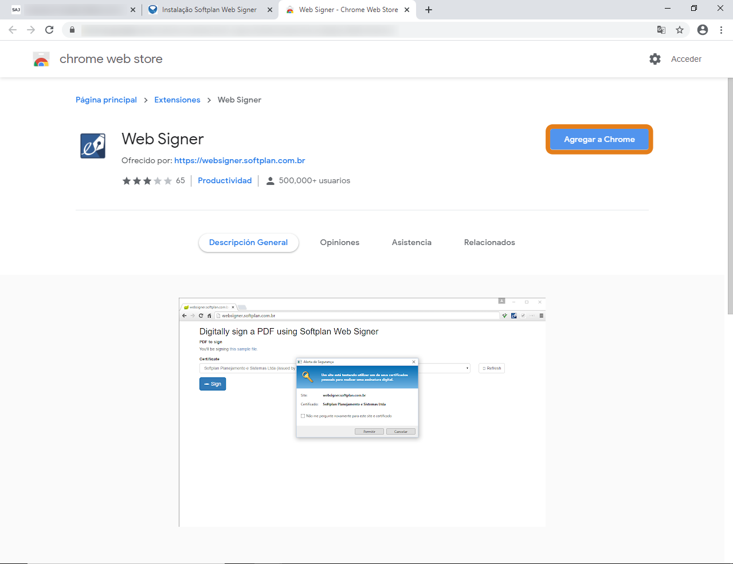The height and width of the screenshot is (564, 733).
Task: Switch to the Relacionados tab
Action: coord(489,242)
